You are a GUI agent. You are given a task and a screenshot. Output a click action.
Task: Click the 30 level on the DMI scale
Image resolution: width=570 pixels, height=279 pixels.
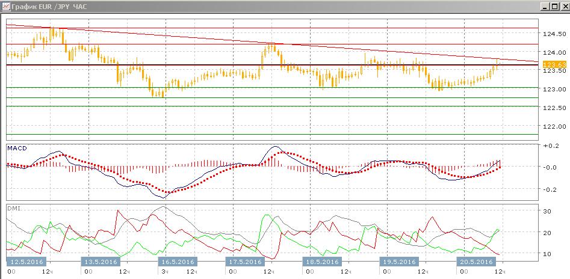tap(547, 211)
